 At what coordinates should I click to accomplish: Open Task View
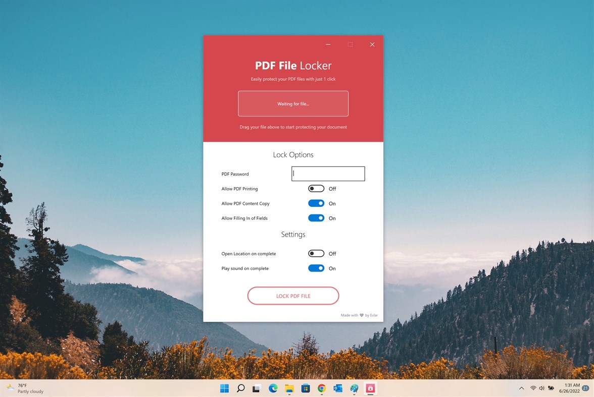point(257,388)
